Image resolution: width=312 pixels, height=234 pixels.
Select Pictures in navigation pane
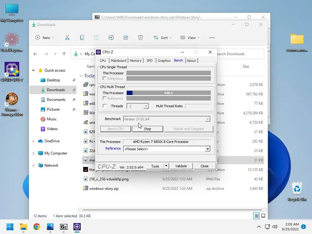[53, 109]
